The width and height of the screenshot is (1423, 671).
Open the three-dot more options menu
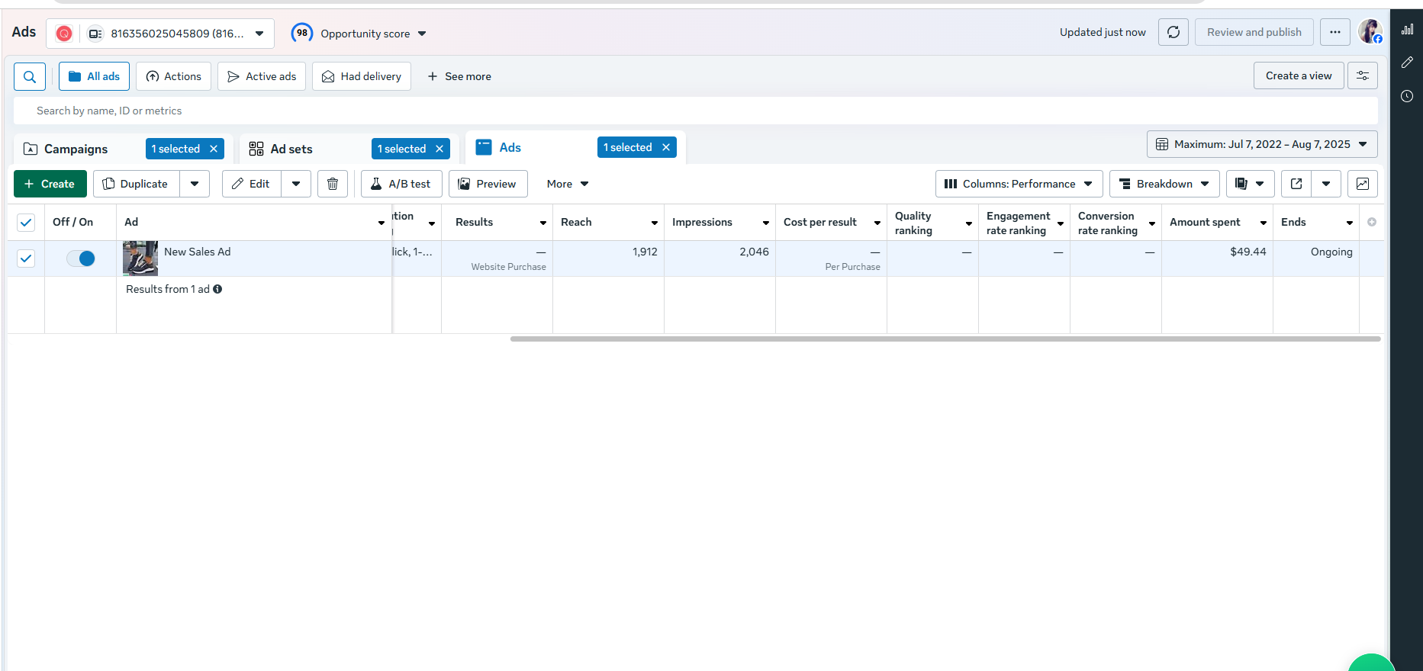tap(1335, 32)
